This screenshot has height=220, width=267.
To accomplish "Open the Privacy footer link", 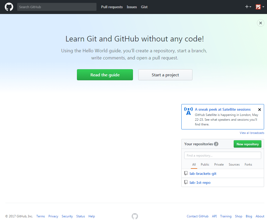I will coord(53,216).
